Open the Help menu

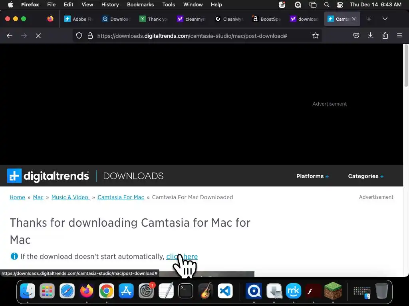216,4
